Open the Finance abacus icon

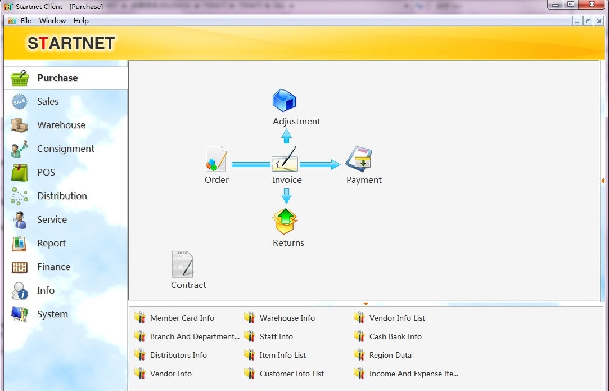point(20,267)
